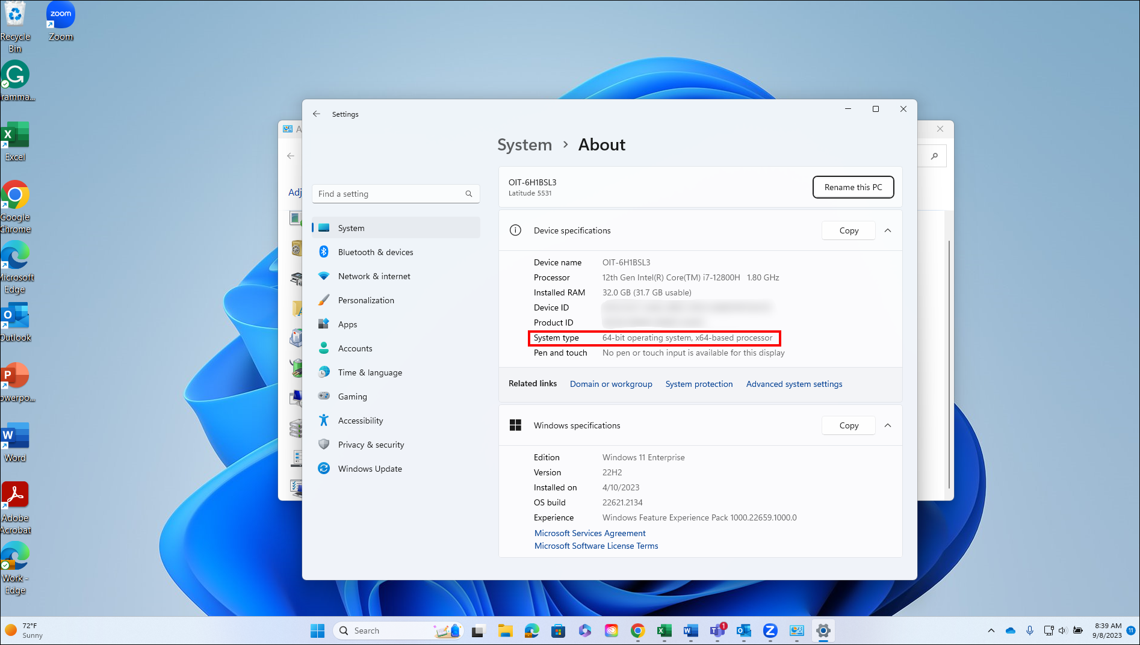Go back using the Settings back arrow
The height and width of the screenshot is (645, 1140).
click(x=317, y=114)
